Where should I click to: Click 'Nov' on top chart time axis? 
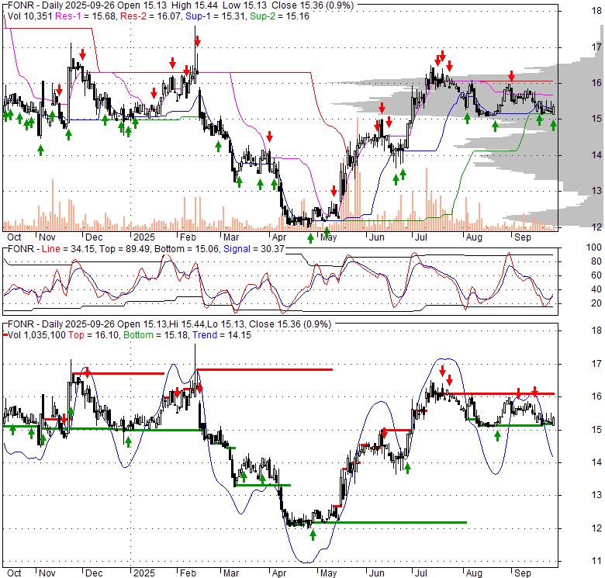click(x=47, y=237)
